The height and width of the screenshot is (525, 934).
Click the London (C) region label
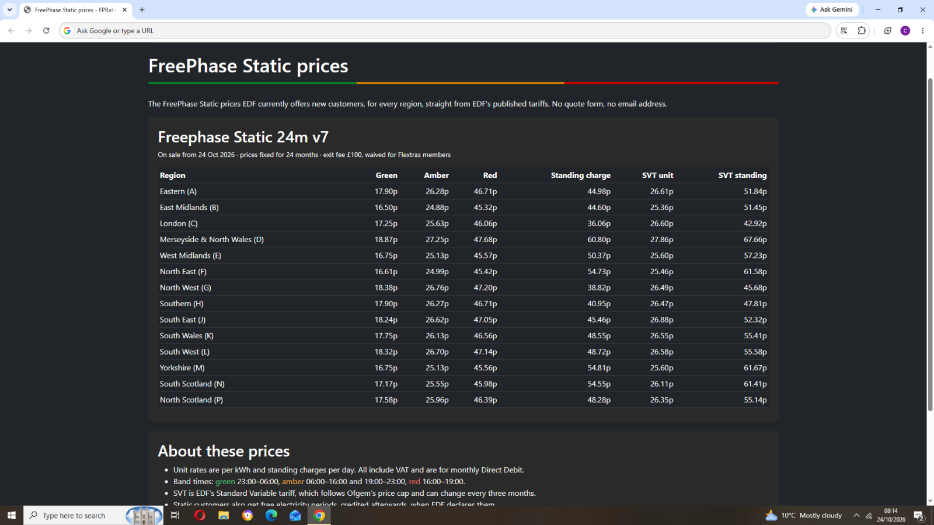click(x=179, y=223)
